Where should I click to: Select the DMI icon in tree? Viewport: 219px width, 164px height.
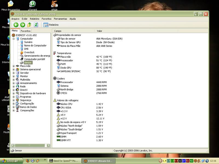pyautogui.click(x=22, y=49)
